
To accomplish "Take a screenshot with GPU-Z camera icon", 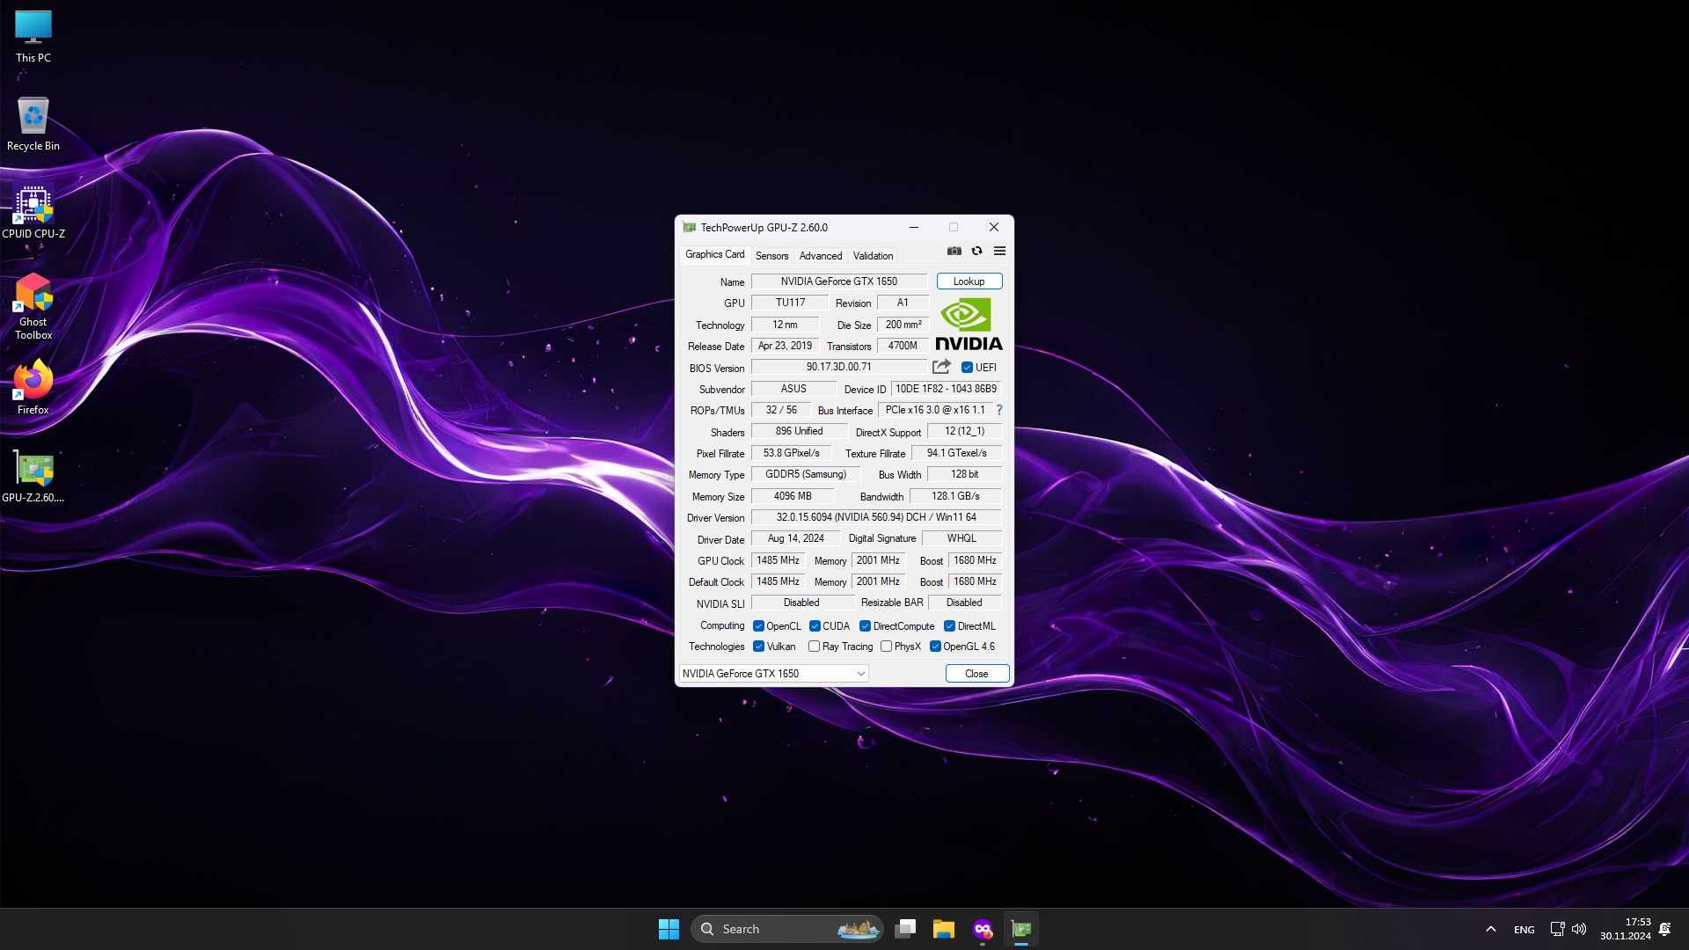I will tap(954, 252).
